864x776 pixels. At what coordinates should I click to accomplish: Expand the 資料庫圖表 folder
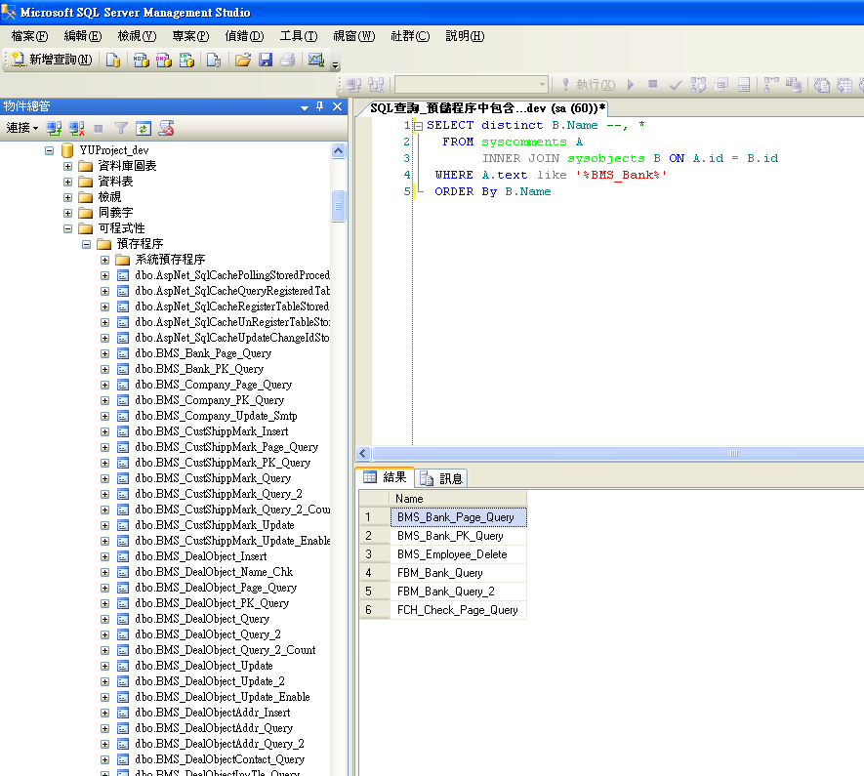(x=67, y=166)
